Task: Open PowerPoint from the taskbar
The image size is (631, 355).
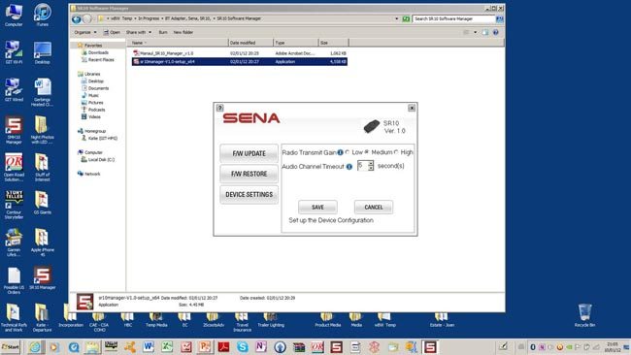Action: point(205,346)
